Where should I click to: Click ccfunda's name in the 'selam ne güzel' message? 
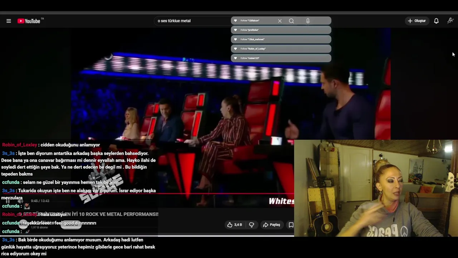(x=11, y=182)
